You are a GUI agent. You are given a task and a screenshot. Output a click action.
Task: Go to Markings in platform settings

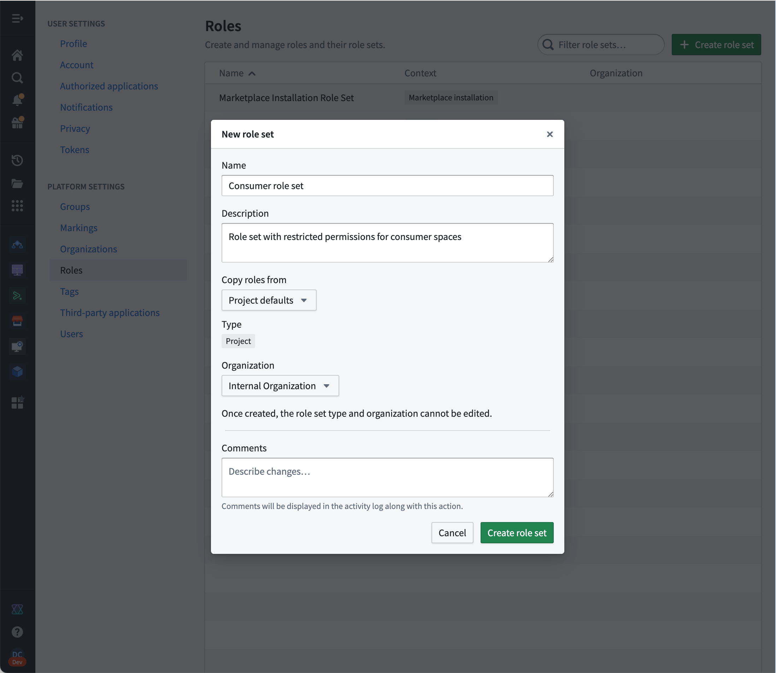(78, 228)
